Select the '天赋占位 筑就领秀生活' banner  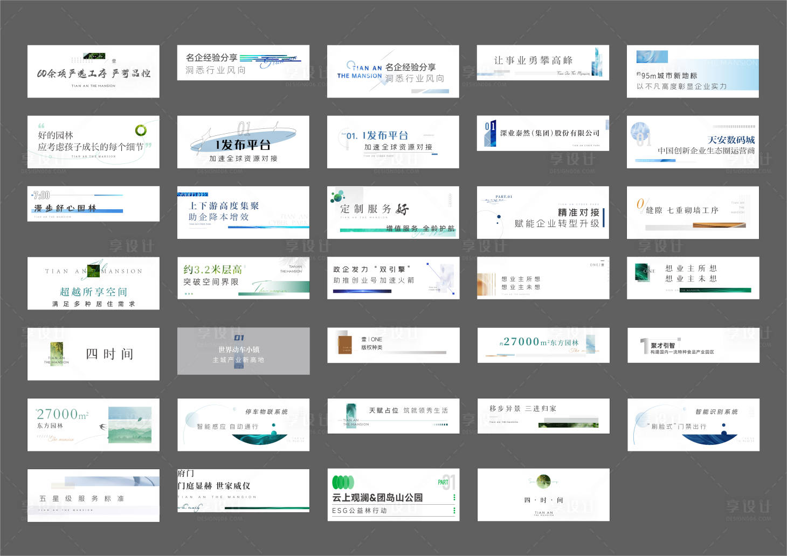(393, 416)
